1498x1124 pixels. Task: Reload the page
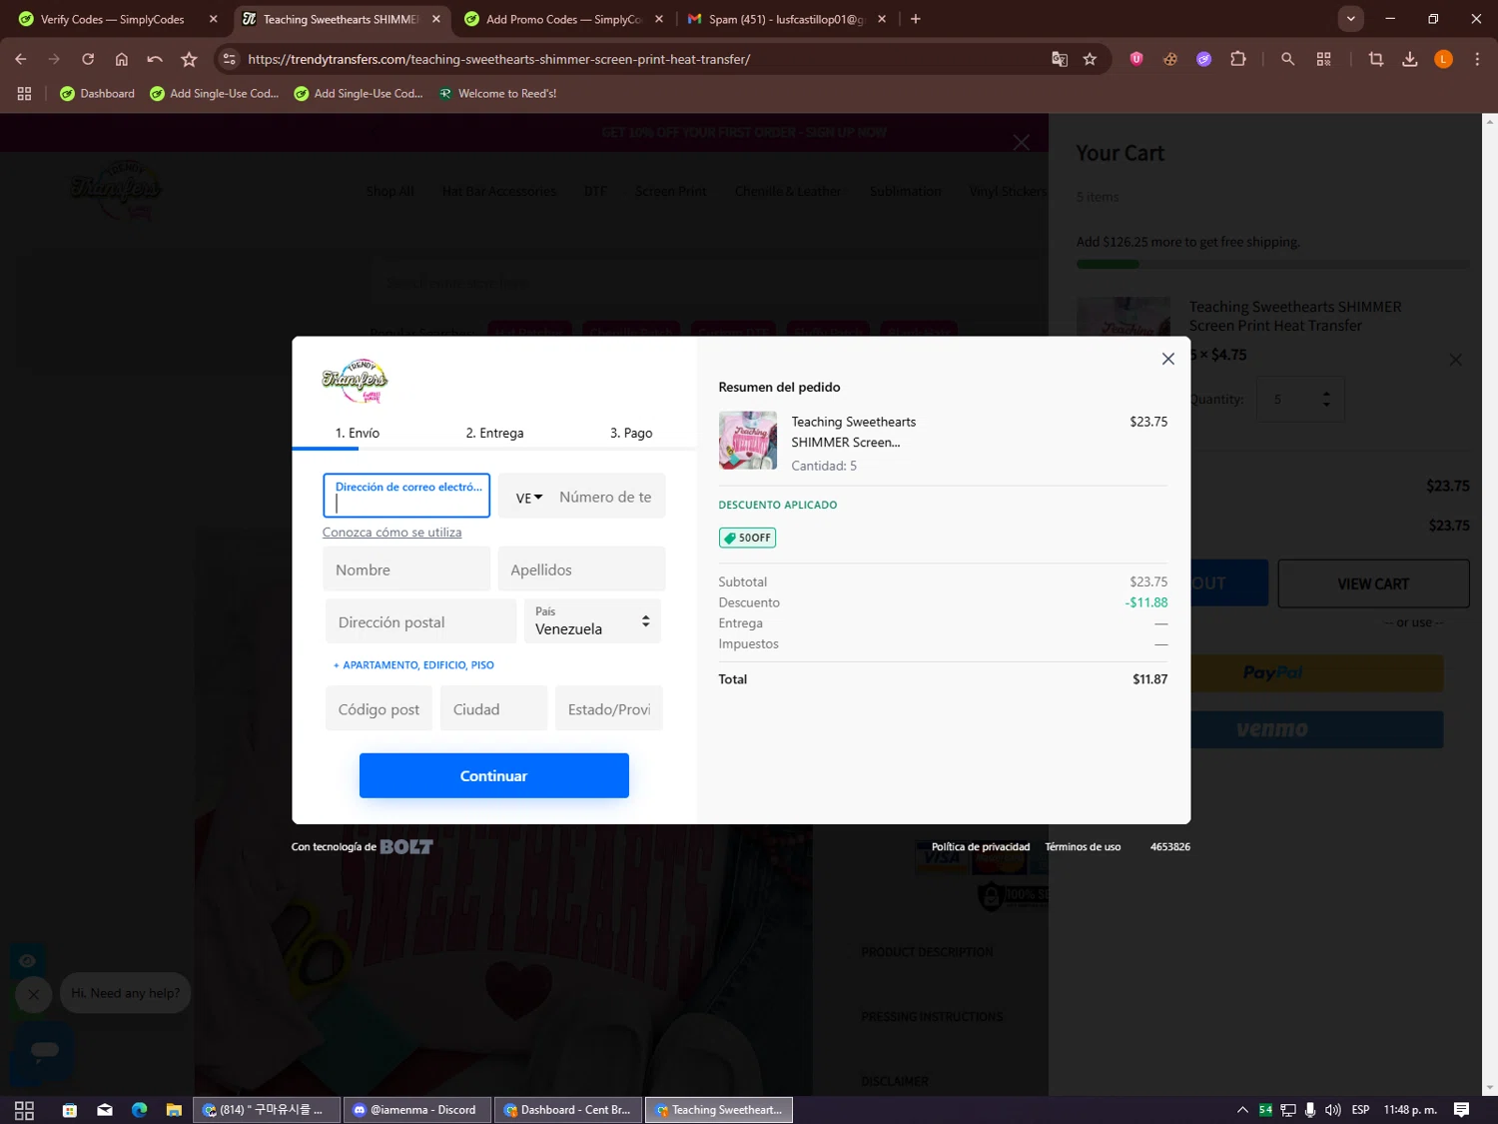coord(88,59)
